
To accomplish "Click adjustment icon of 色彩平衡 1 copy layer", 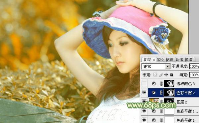I will tap(154, 111).
